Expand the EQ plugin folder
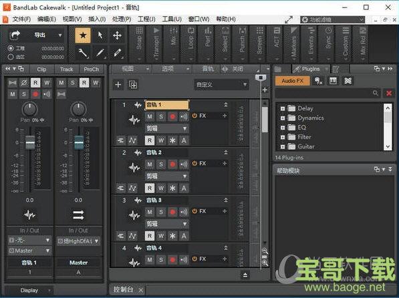Image resolution: width=399 pixels, height=298 pixels. 283,128
